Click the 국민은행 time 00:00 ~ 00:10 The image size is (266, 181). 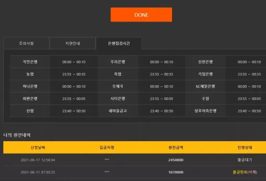(74, 62)
